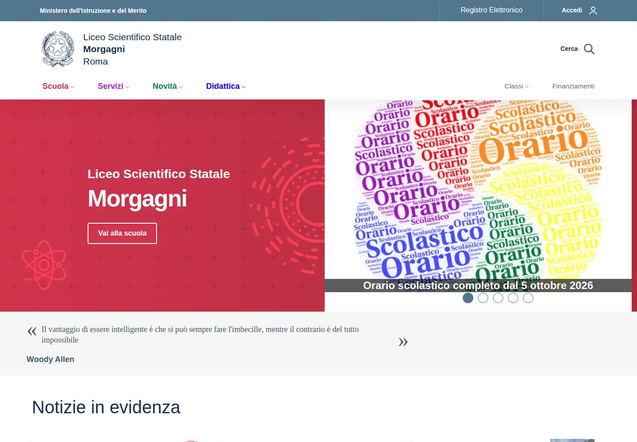The width and height of the screenshot is (637, 442).
Task: Open the Novità dropdown menu
Action: (168, 86)
